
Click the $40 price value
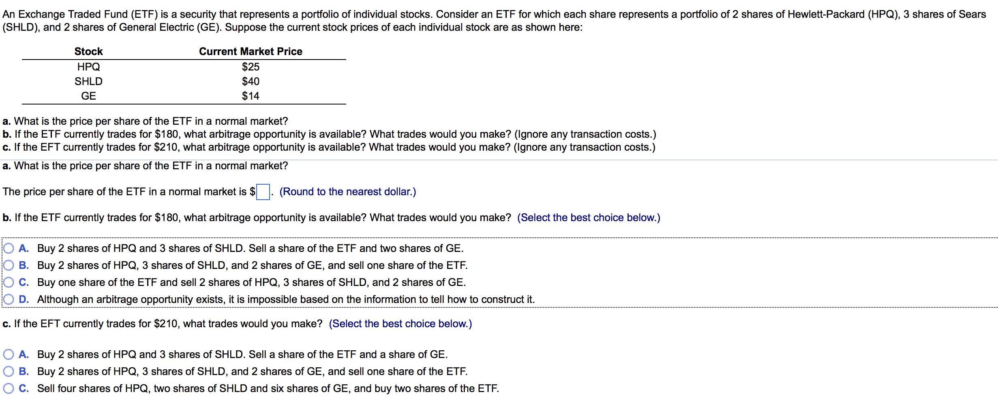(251, 81)
